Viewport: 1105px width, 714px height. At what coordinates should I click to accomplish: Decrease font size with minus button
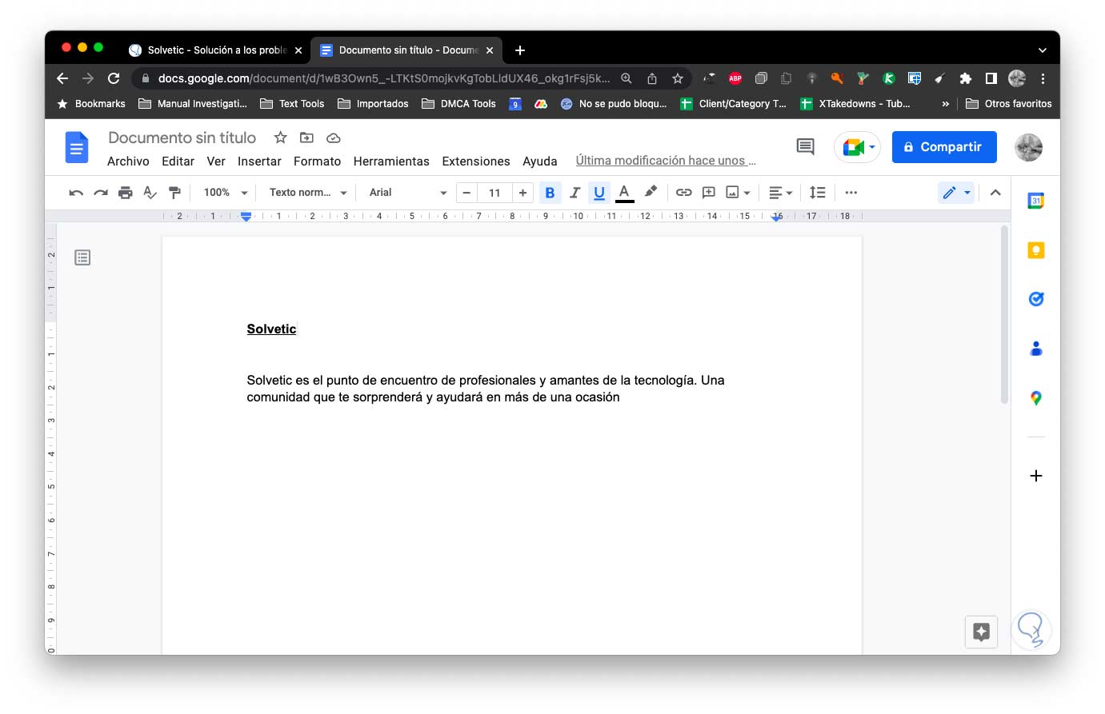click(466, 193)
